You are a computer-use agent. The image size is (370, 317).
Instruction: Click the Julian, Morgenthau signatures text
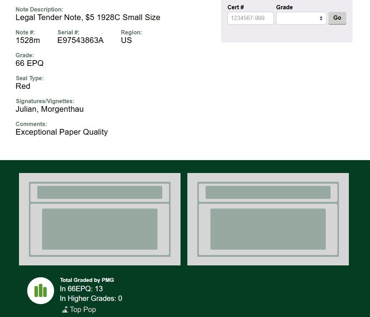pos(49,109)
